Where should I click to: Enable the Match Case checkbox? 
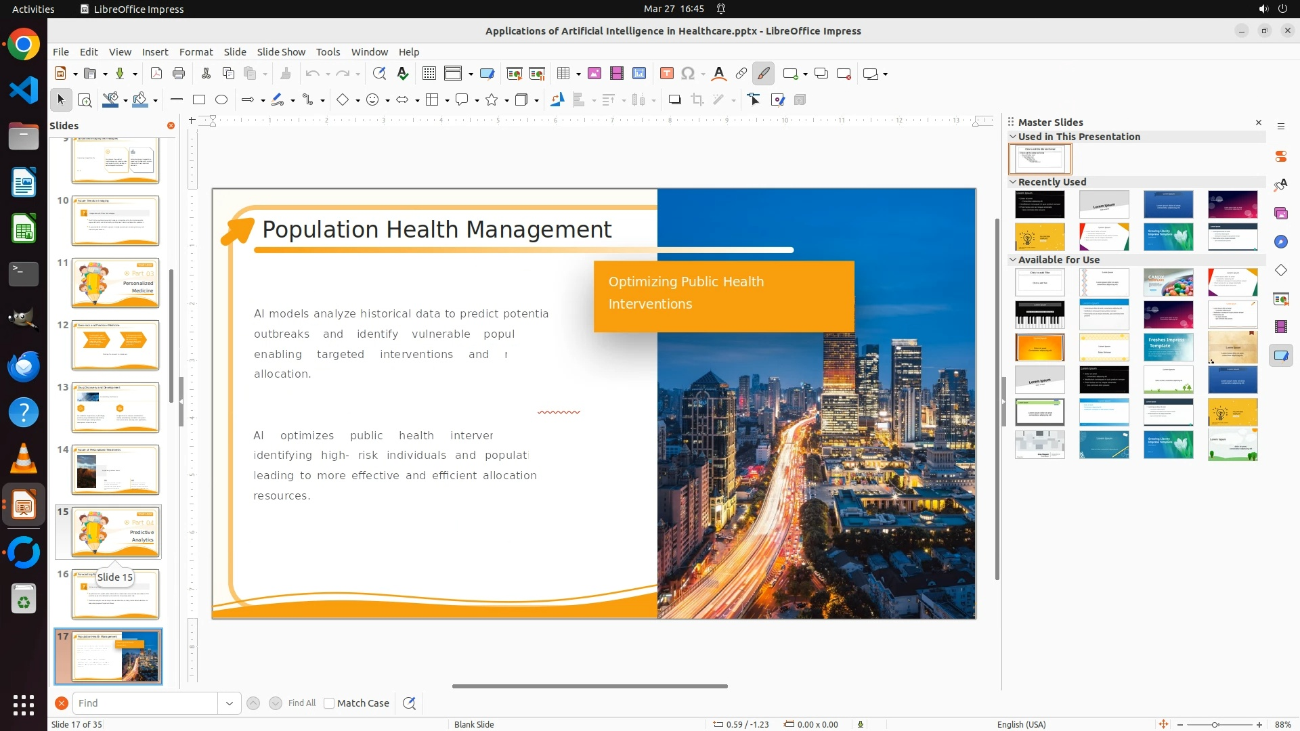coord(329,703)
